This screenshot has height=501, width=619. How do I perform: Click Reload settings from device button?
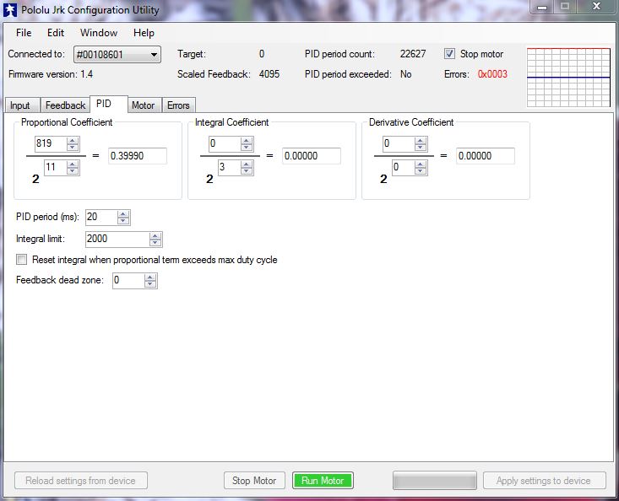pyautogui.click(x=81, y=481)
